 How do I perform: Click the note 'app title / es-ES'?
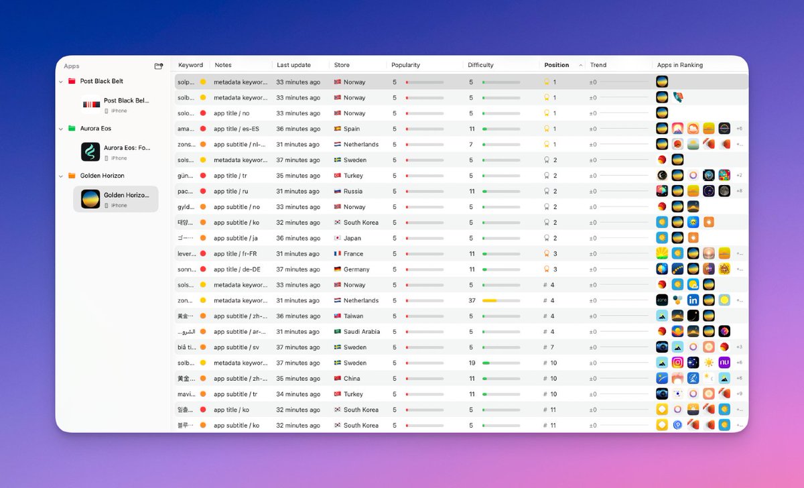click(x=237, y=129)
